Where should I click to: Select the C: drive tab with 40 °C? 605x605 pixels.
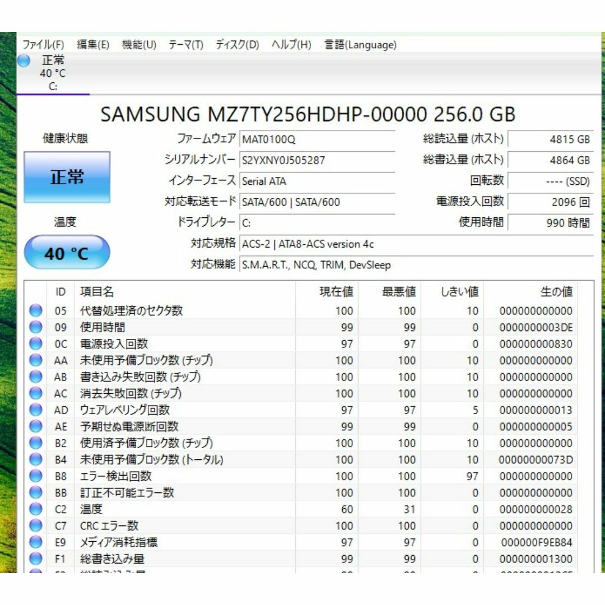pos(53,73)
